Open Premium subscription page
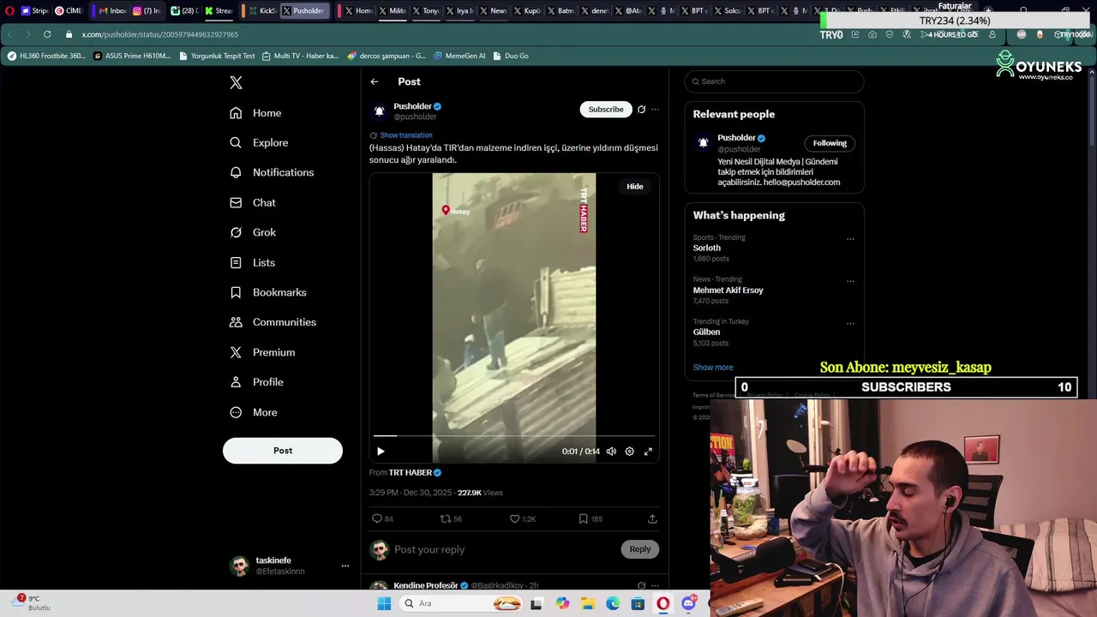The width and height of the screenshot is (1097, 617). point(262,352)
